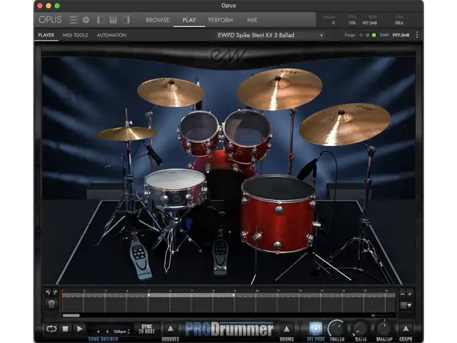Click bar 9 loop end marker
This screenshot has height=343, width=457.
234,295
